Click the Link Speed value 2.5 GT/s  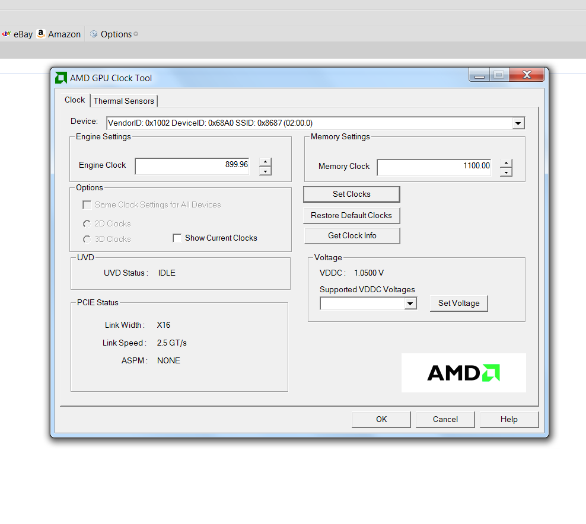[171, 343]
